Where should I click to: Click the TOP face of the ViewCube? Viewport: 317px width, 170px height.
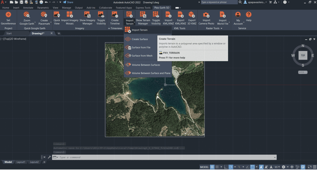click(x=303, y=55)
